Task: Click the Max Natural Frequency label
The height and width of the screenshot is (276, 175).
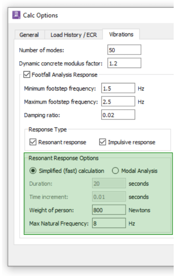Action: point(59,224)
